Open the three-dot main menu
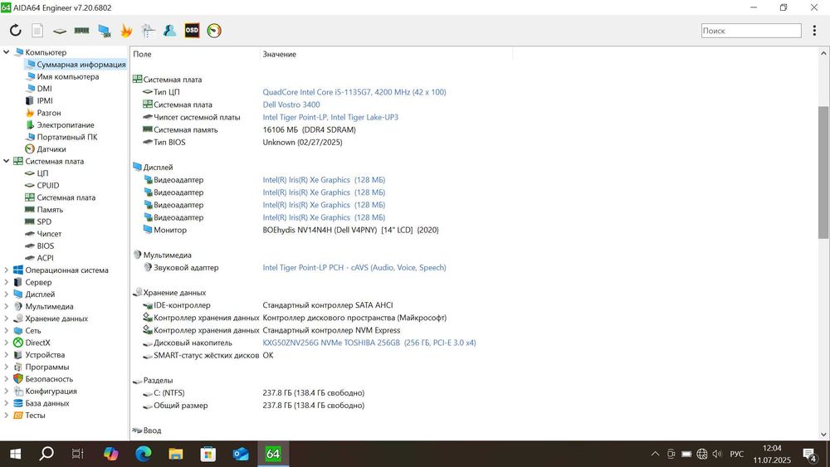 pyautogui.click(x=814, y=31)
